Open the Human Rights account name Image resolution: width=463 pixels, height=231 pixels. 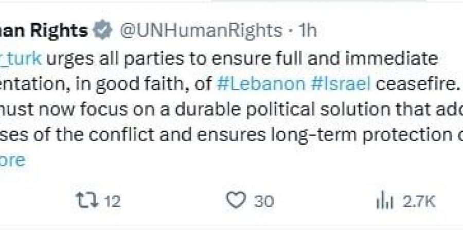[44, 31]
